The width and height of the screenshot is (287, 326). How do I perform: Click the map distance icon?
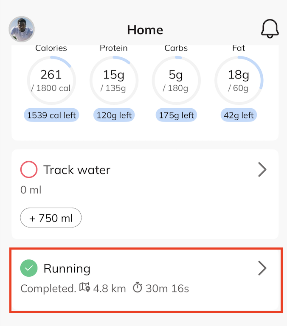click(84, 288)
